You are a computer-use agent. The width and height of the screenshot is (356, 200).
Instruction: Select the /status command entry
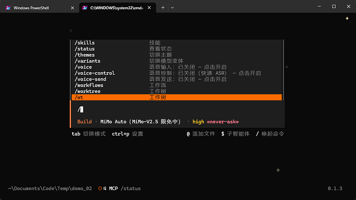176,49
